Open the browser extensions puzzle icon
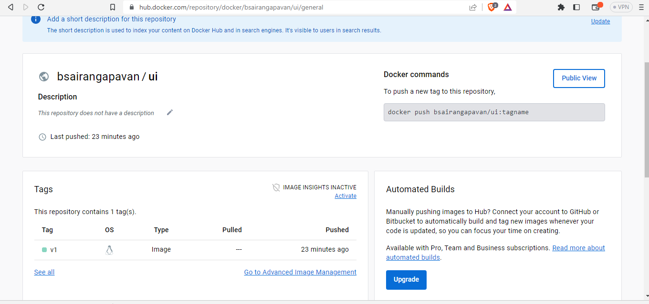The width and height of the screenshot is (649, 304). coord(561,7)
